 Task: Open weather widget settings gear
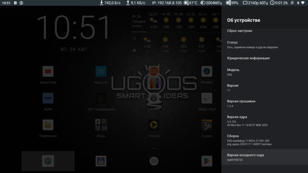tap(134, 50)
